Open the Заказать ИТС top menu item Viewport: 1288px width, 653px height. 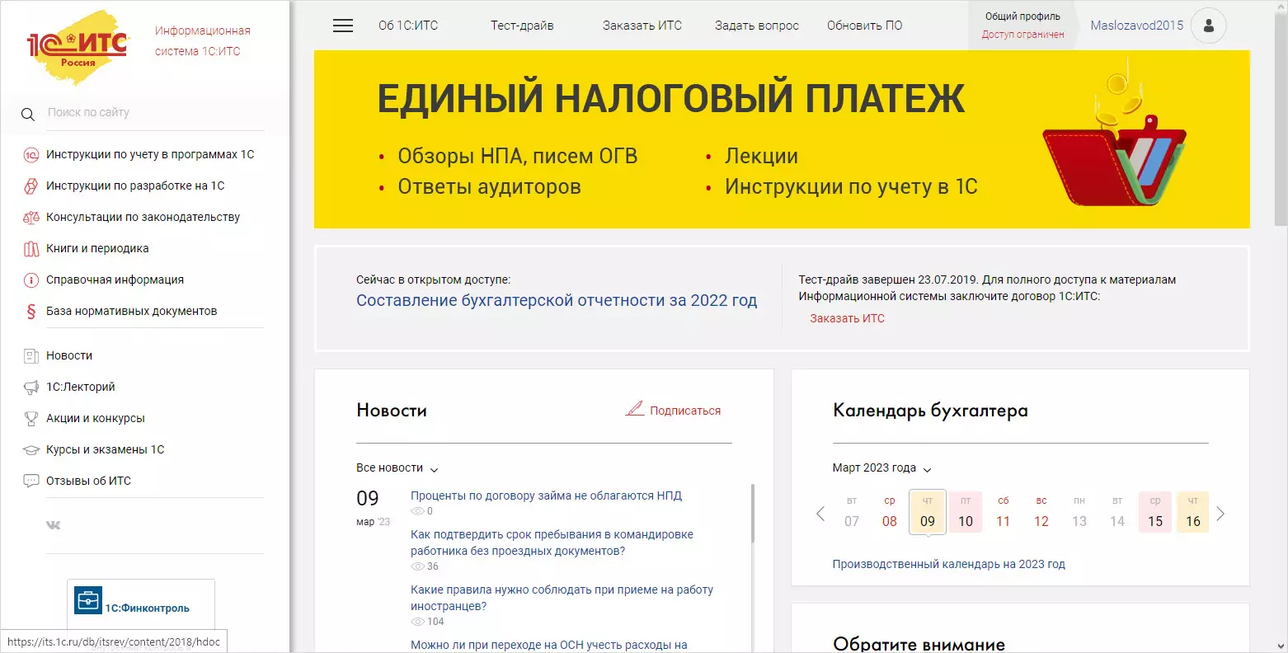pyautogui.click(x=642, y=26)
